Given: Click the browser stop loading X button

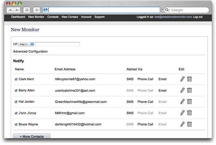Looking at the screenshot, I should 27,10.
